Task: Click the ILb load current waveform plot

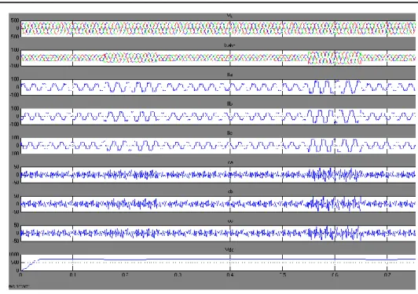Action: coord(218,117)
